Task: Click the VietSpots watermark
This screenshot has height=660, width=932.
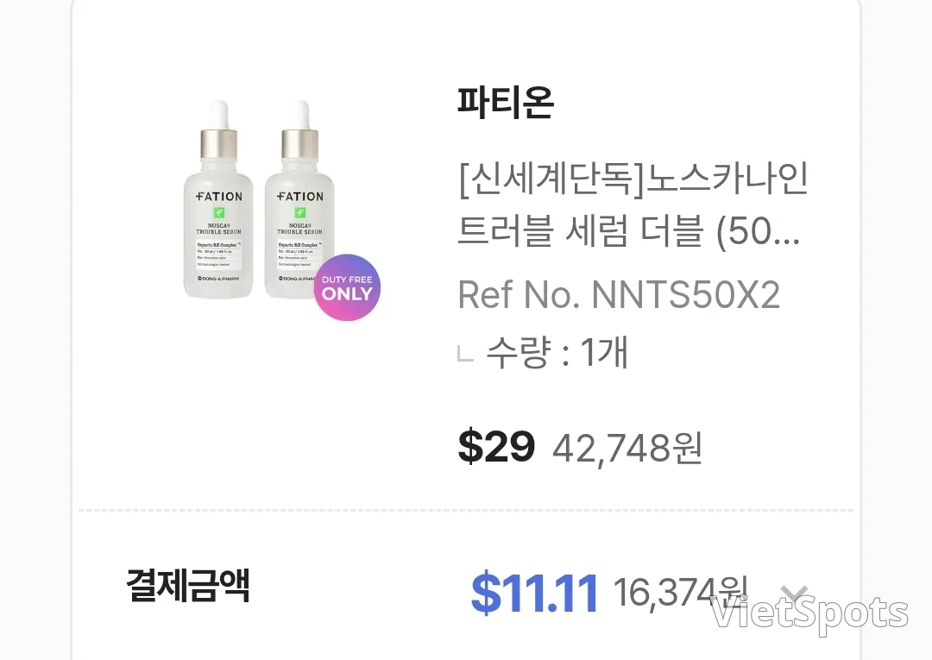Action: click(x=809, y=613)
